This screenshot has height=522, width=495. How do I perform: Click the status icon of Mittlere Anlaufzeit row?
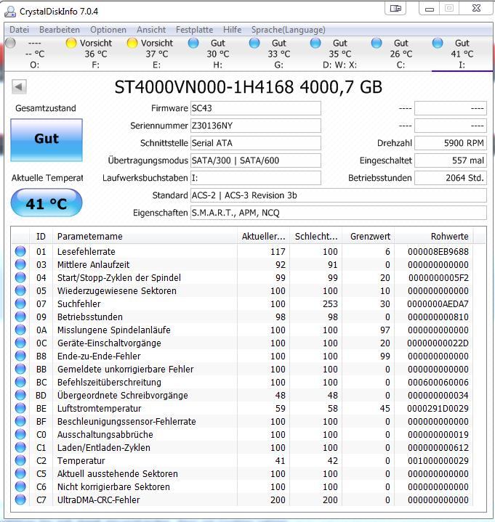coord(20,264)
